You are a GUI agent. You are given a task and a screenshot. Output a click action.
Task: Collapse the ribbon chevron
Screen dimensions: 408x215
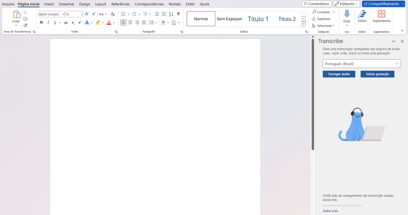[402, 31]
